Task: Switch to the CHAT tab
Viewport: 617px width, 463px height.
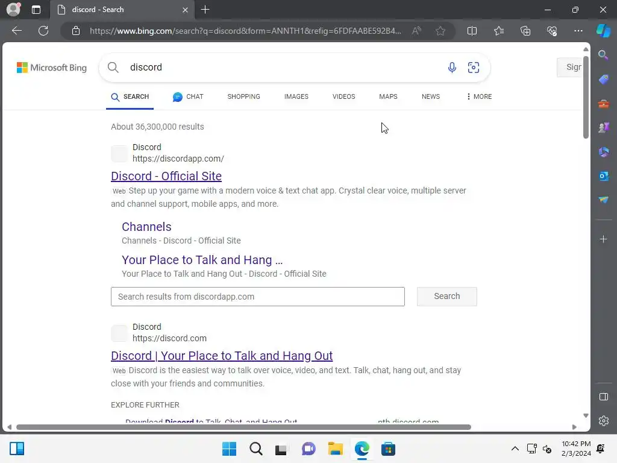Action: pos(188,97)
